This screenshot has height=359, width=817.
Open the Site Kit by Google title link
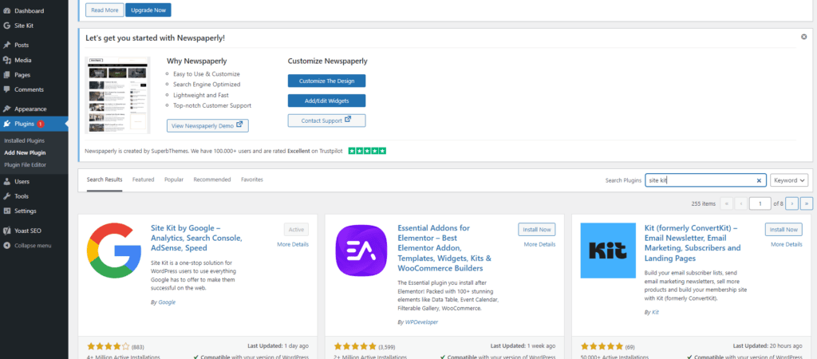click(196, 238)
